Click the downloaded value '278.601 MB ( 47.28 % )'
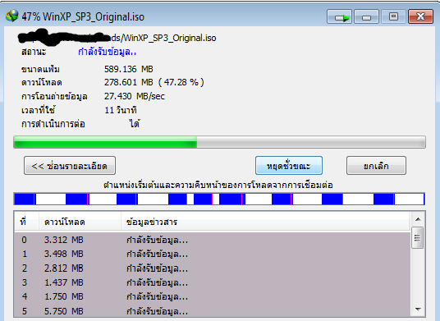The height and width of the screenshot is (321, 440). pyautogui.click(x=154, y=82)
